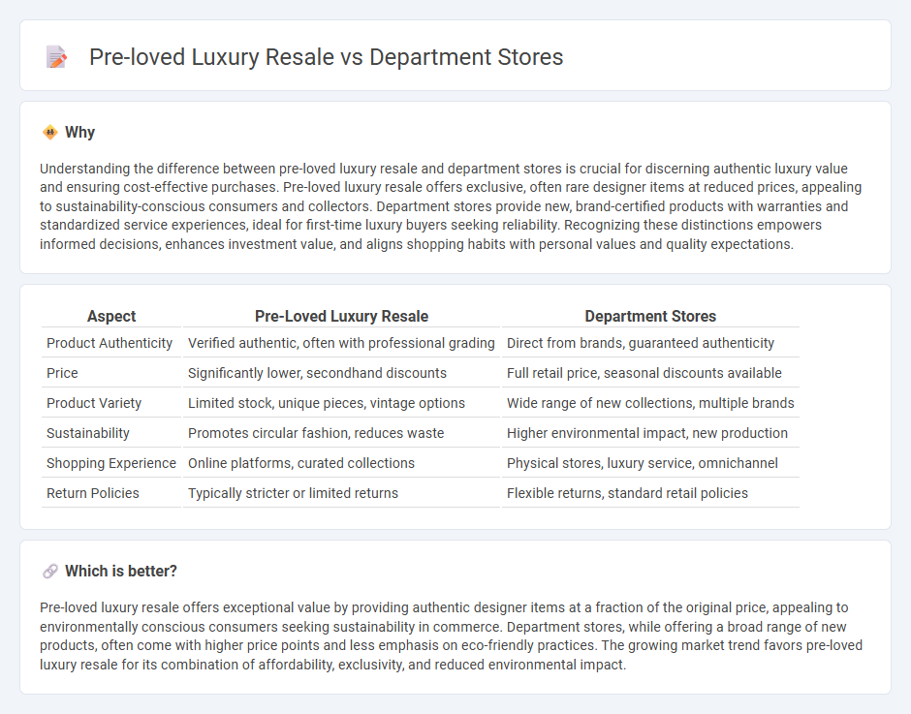This screenshot has width=911, height=714.
Task: Select the Product Authenticity row label
Action: [110, 343]
